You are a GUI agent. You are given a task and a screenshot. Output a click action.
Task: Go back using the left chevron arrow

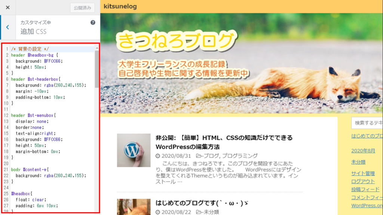pyautogui.click(x=8, y=27)
